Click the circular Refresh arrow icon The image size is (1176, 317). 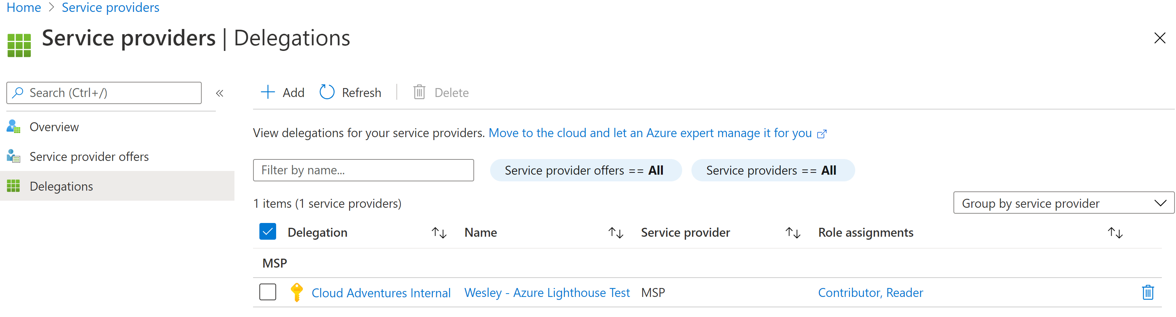[327, 92]
